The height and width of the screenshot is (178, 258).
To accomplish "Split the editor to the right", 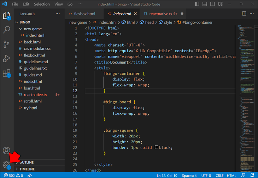I will click(244, 14).
